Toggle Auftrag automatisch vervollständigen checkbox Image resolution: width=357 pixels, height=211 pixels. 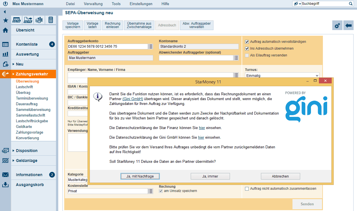(x=247, y=42)
